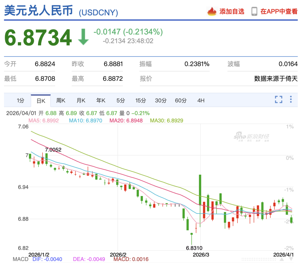Viewport: 300px width, 263px height.
Task: Open the three-dot chart options menu
Action: coord(291,99)
